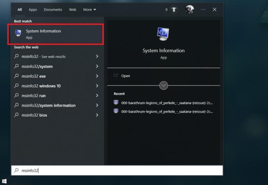
Task: Expand chevron for 'msinfo32 - See web results'
Action: tap(97, 56)
